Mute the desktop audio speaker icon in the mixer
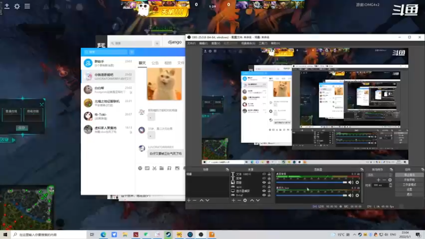Image resolution: width=425 pixels, height=239 pixels. pyautogui.click(x=351, y=182)
